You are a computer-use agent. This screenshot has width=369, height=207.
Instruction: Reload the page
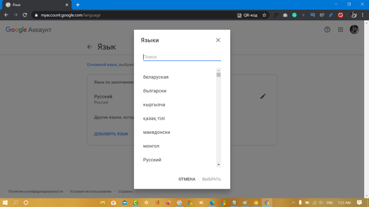point(25,15)
